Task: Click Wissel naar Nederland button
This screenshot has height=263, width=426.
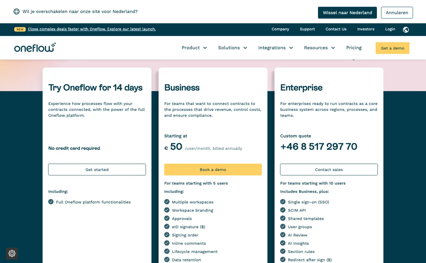Action: (347, 13)
